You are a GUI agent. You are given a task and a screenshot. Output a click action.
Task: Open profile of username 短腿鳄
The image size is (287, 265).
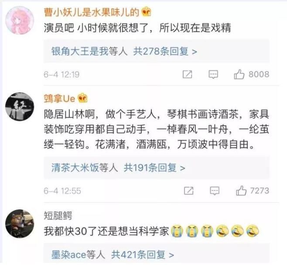click(x=58, y=216)
